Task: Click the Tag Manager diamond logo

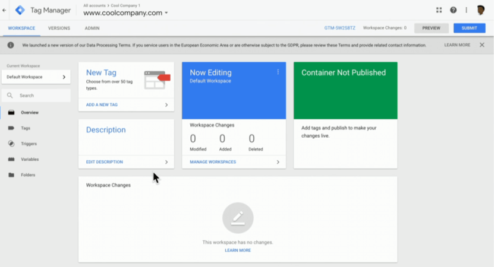Action: (20, 10)
